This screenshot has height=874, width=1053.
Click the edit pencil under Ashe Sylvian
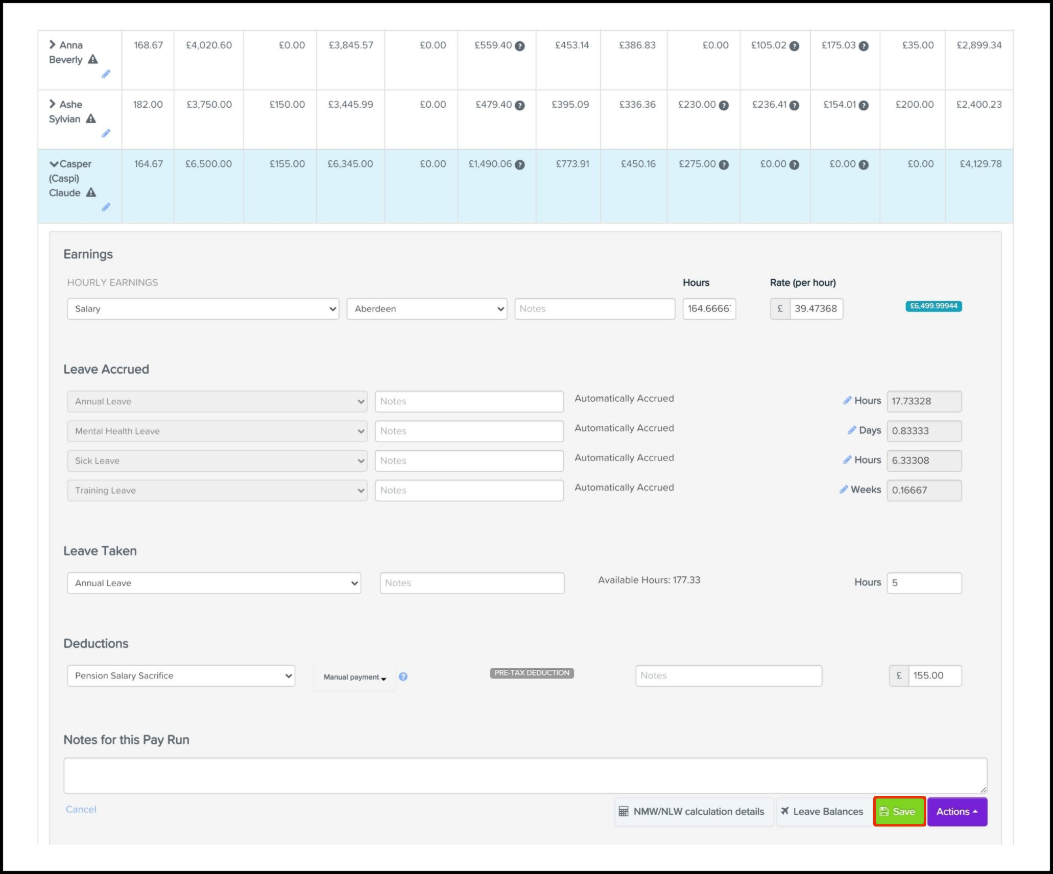pos(106,133)
